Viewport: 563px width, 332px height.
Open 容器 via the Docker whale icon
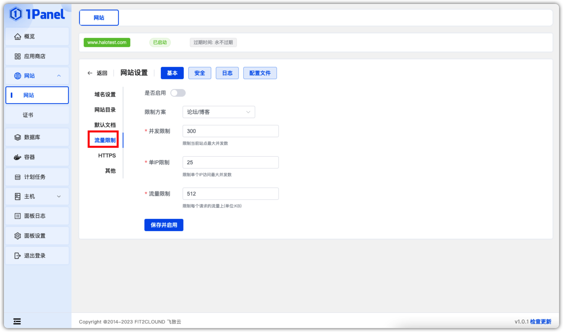(x=18, y=157)
